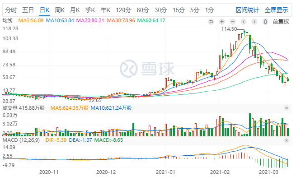
Task: Toggle the candlestick style icon
Action: pos(265,22)
